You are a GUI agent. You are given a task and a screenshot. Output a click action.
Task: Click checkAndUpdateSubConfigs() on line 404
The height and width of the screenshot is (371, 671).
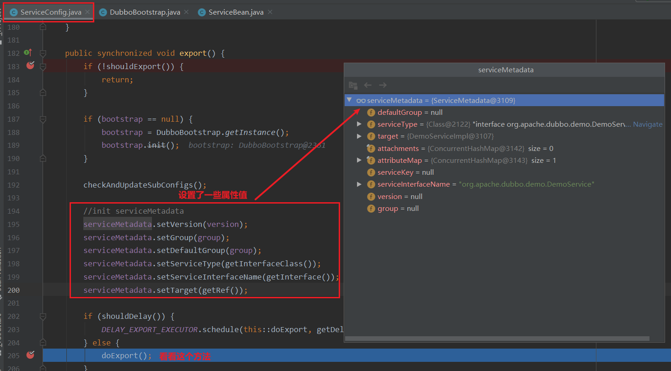point(145,185)
